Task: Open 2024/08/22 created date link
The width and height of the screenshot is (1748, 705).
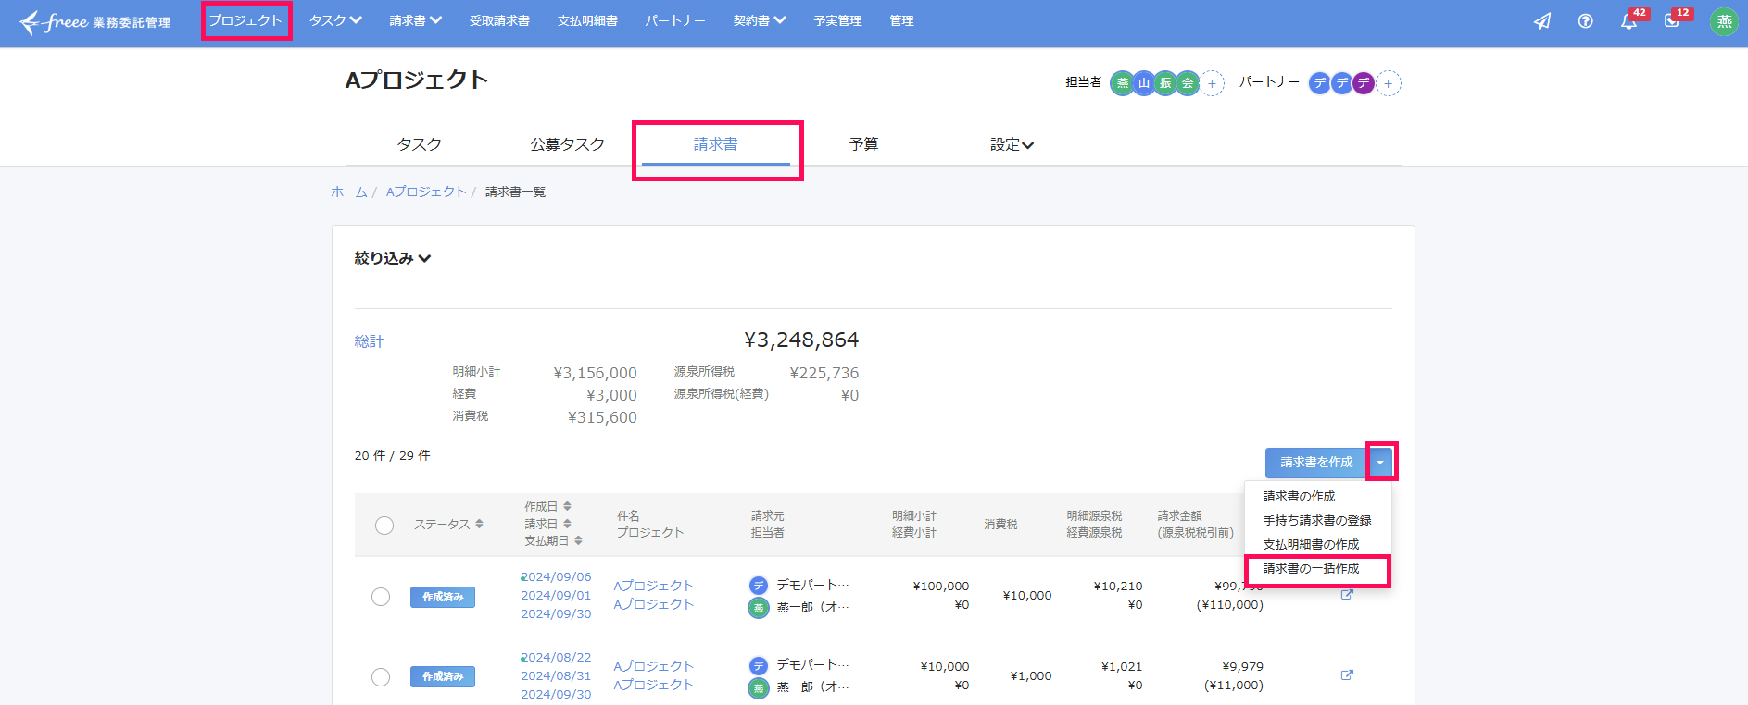Action: pyautogui.click(x=556, y=658)
